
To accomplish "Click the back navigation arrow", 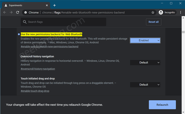I will (x=5, y=12).
